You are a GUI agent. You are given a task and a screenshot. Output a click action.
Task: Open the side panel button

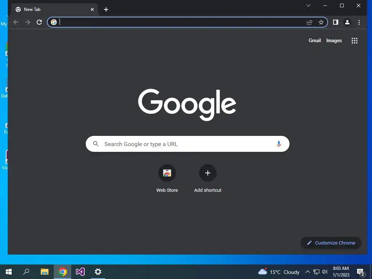click(x=335, y=22)
